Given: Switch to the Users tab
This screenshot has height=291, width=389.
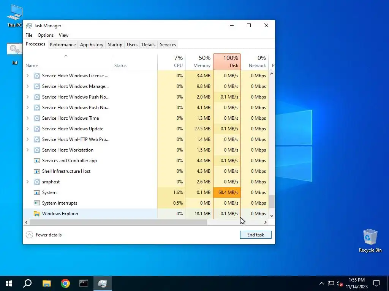Looking at the screenshot, I should [132, 45].
